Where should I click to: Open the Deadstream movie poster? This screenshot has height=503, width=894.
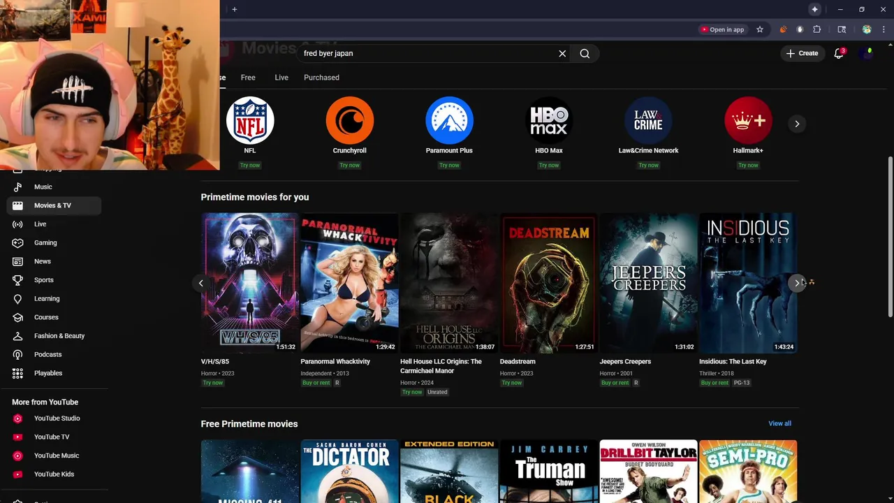(x=549, y=283)
